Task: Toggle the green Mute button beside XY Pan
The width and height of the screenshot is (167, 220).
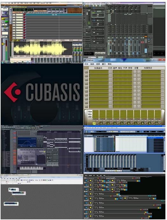Action: [6, 22]
